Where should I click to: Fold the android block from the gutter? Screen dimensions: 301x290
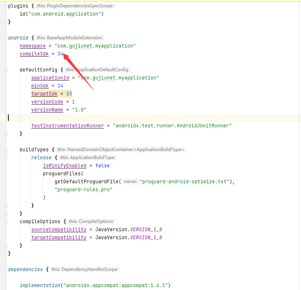[6, 38]
